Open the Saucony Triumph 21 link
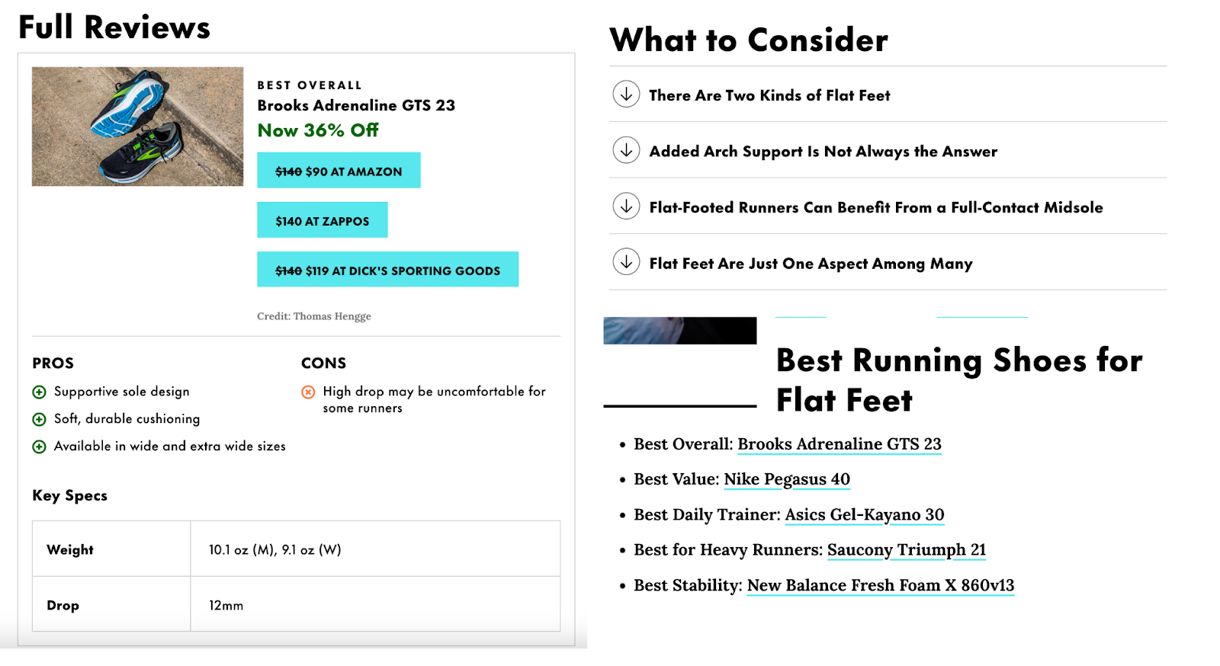 click(907, 550)
